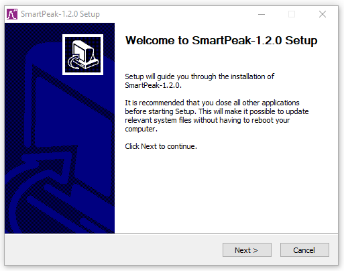This screenshot has height=271, width=344.
Task: Click the SmartPeak icon in the title bar
Action: pyautogui.click(x=12, y=14)
